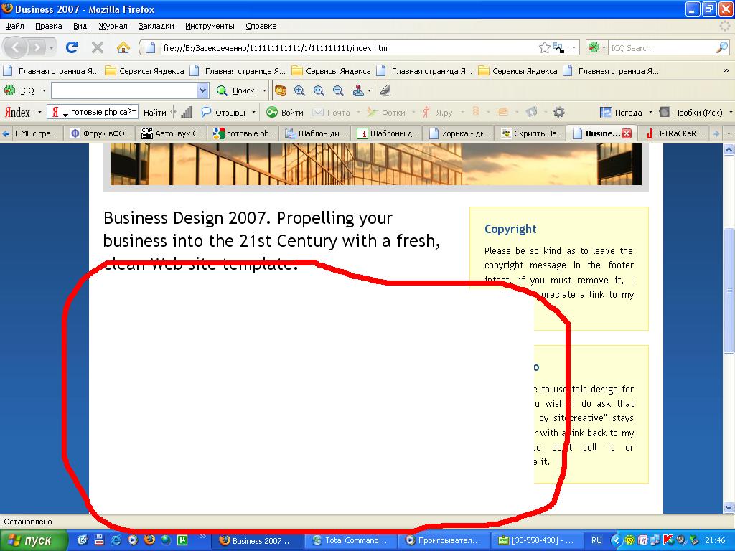Screen dimensions: 735x551
Task: Click the vertical page scrollbar down arrow
Action: [x=729, y=508]
